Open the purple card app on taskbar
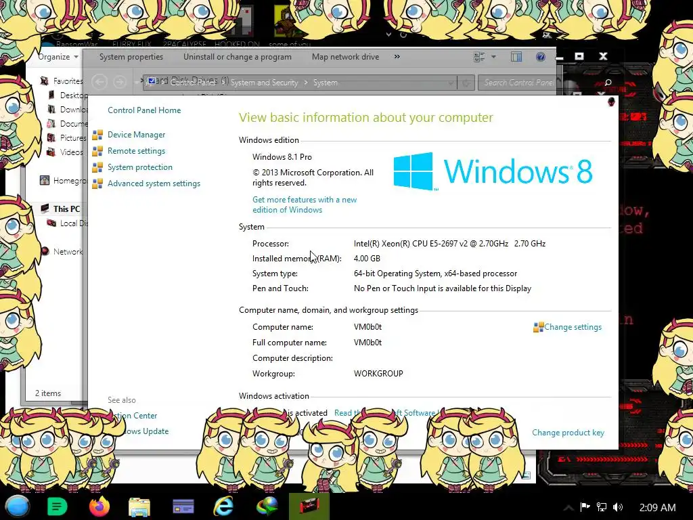The width and height of the screenshot is (693, 520). point(183,506)
